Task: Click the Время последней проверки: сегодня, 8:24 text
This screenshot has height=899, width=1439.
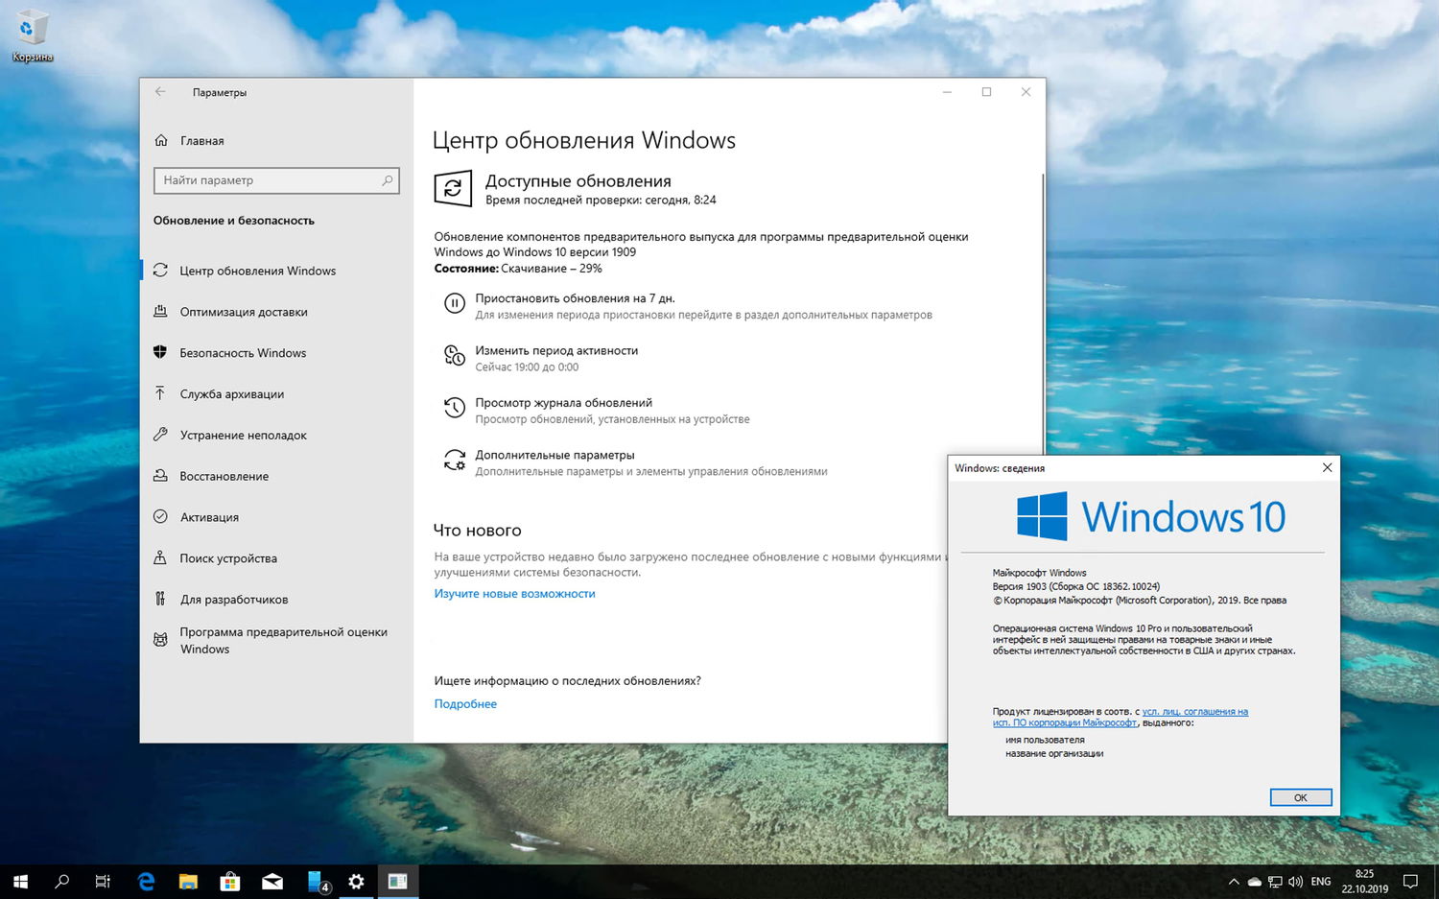Action: (601, 201)
